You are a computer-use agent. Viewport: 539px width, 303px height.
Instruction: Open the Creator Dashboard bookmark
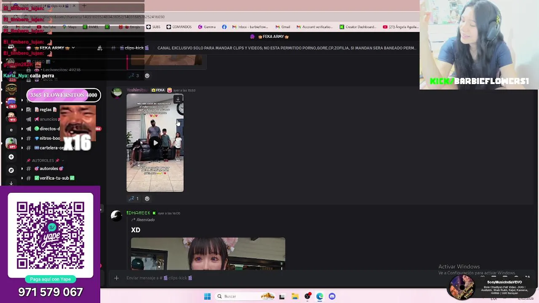point(358,27)
